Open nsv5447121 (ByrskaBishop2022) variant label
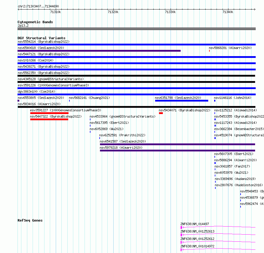This screenshot has height=253, width=264. (44, 54)
